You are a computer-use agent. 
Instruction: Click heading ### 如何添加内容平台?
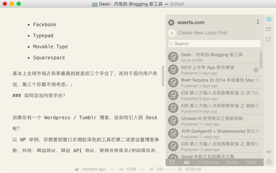(39, 95)
